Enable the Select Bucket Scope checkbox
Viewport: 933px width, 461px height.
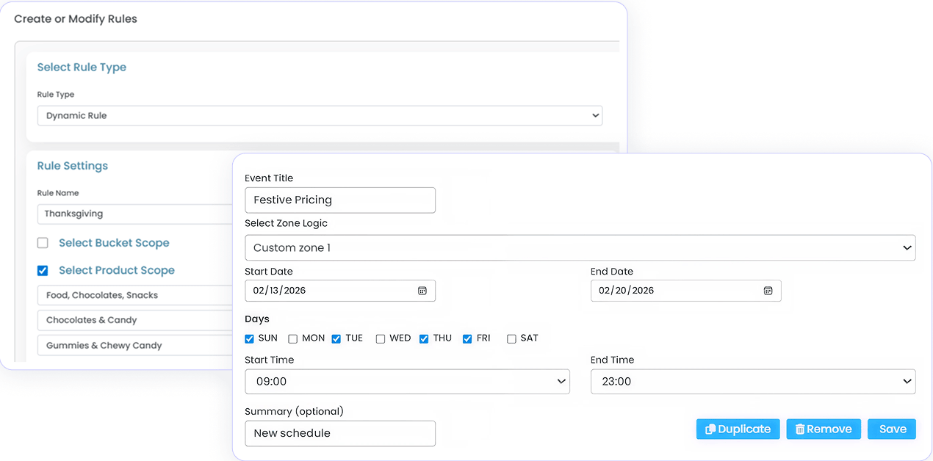[43, 242]
